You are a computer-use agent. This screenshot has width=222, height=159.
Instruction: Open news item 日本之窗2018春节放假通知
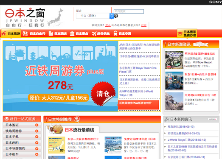pyautogui.click(x=192, y=148)
